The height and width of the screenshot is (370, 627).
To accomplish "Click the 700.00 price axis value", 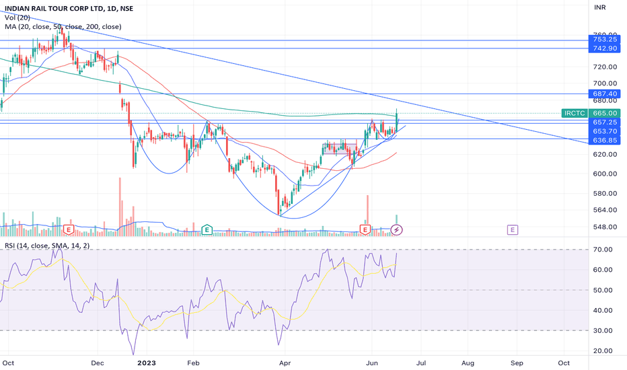I will tap(605, 83).
